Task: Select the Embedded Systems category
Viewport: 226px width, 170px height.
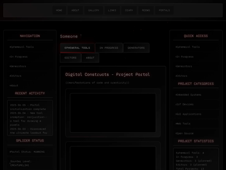Action: (x=196, y=95)
